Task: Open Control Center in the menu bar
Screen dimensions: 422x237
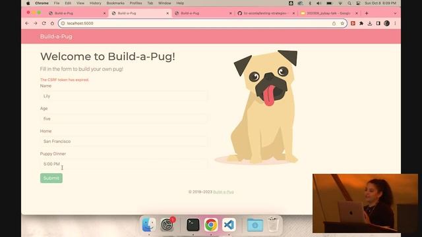Action: click(358, 3)
